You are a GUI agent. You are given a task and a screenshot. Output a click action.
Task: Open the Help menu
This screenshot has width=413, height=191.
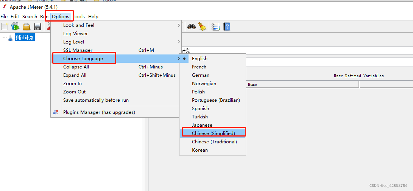[93, 17]
